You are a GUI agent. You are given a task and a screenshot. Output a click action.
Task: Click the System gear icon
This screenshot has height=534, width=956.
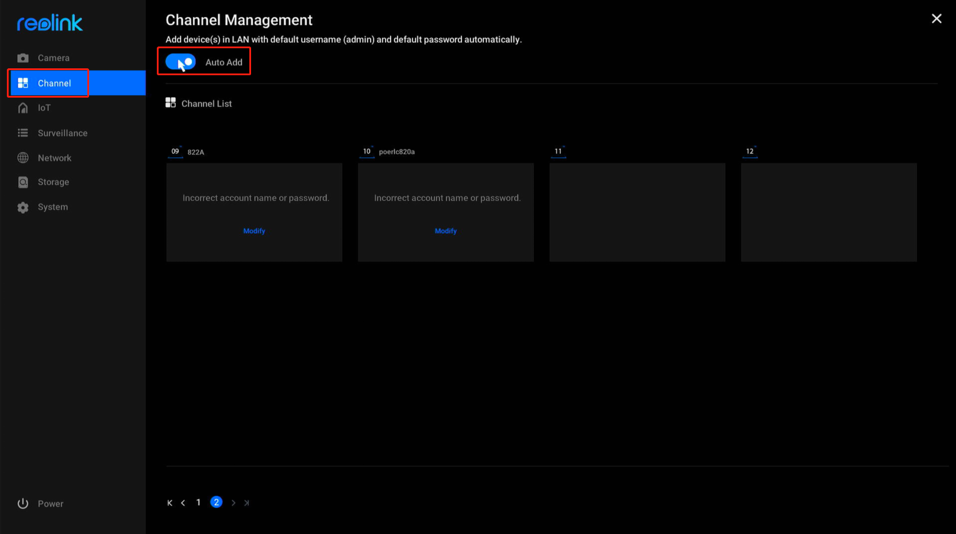tap(23, 207)
